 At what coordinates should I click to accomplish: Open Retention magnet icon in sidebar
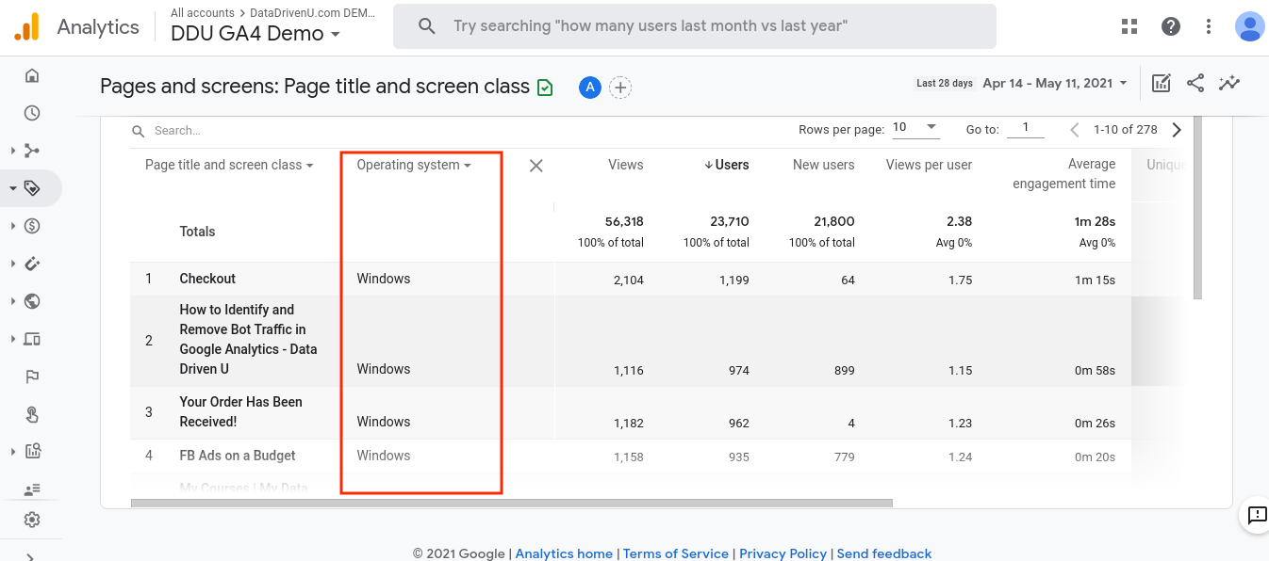click(x=32, y=264)
